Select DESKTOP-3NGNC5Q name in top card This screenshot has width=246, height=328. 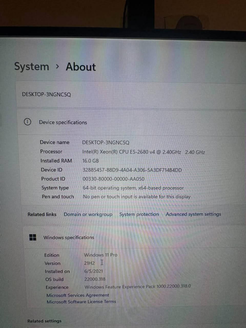point(46,94)
